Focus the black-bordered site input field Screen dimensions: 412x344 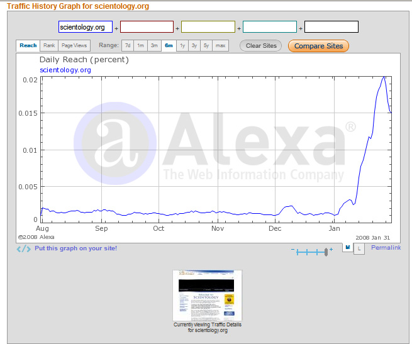click(x=331, y=27)
